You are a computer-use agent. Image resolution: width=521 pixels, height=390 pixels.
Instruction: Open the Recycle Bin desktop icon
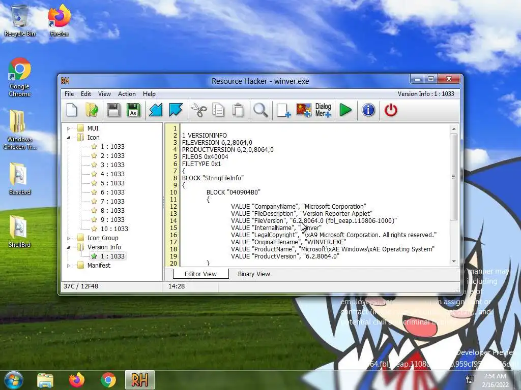20,21
